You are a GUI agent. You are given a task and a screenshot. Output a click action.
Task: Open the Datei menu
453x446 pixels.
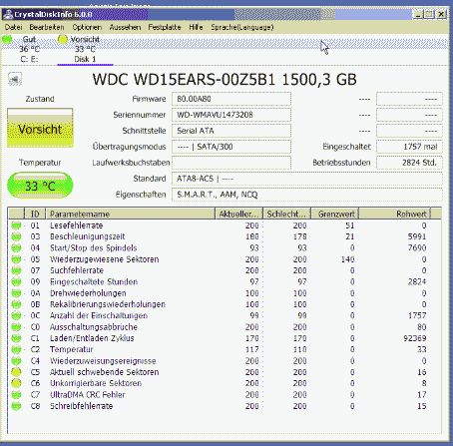click(13, 27)
